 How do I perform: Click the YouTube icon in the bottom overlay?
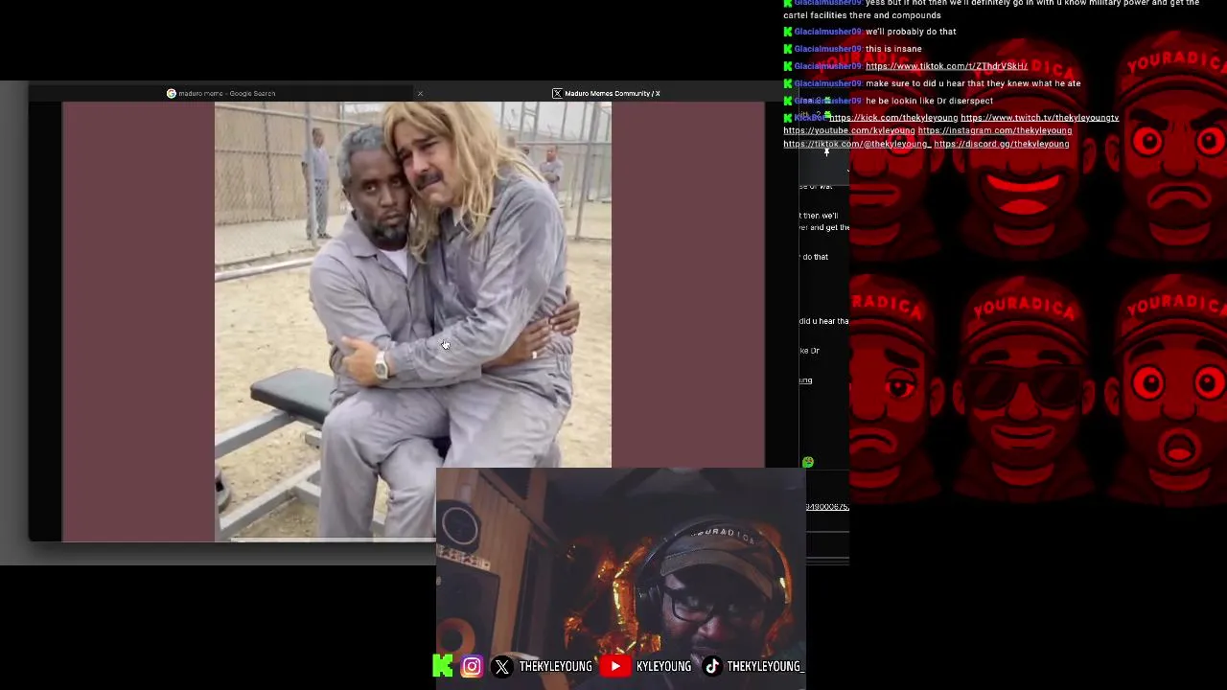click(x=615, y=666)
